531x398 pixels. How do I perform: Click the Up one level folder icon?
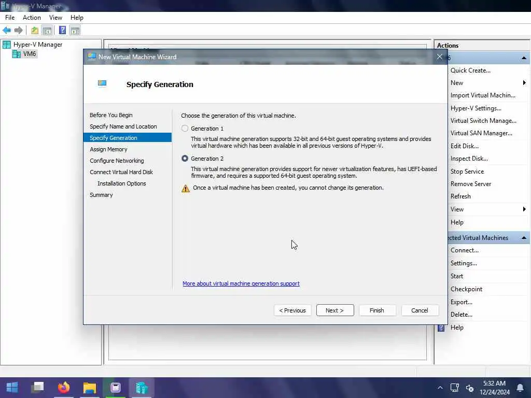click(x=35, y=31)
